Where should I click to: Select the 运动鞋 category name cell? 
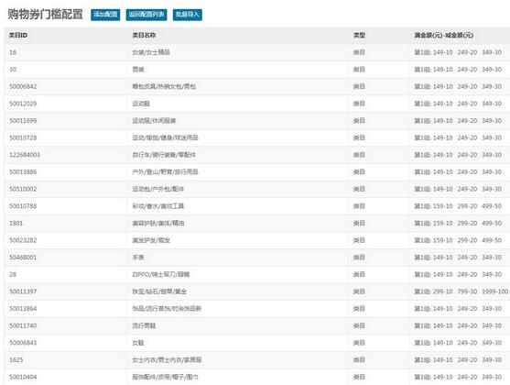coord(141,104)
